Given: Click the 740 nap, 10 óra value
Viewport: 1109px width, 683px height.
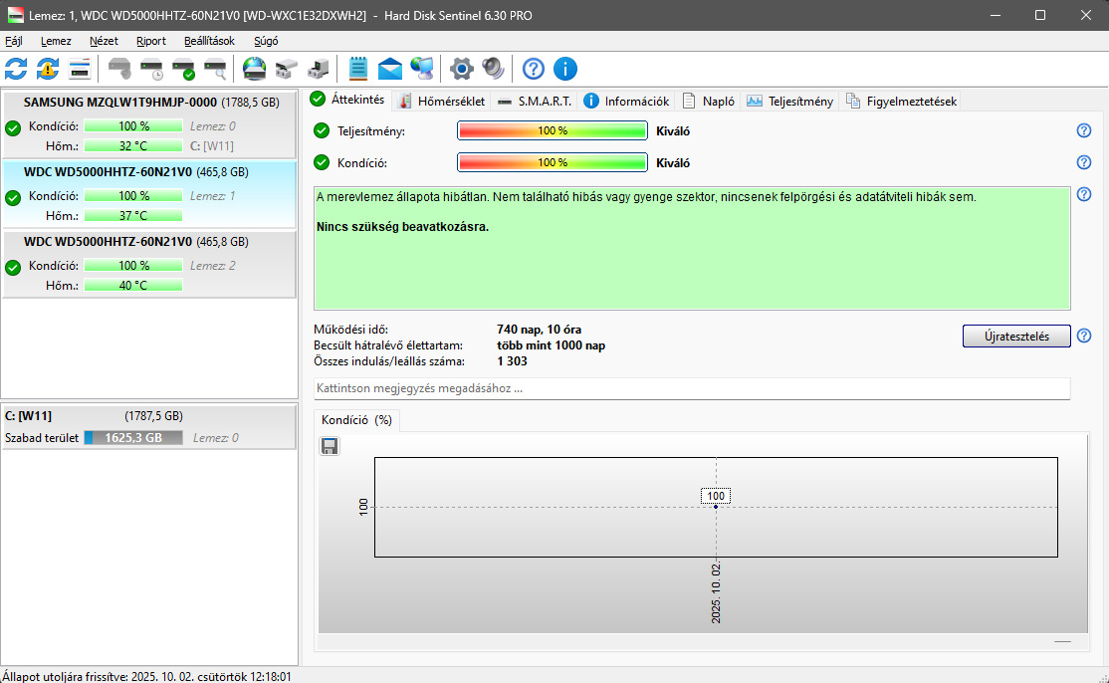Looking at the screenshot, I should coord(539,330).
